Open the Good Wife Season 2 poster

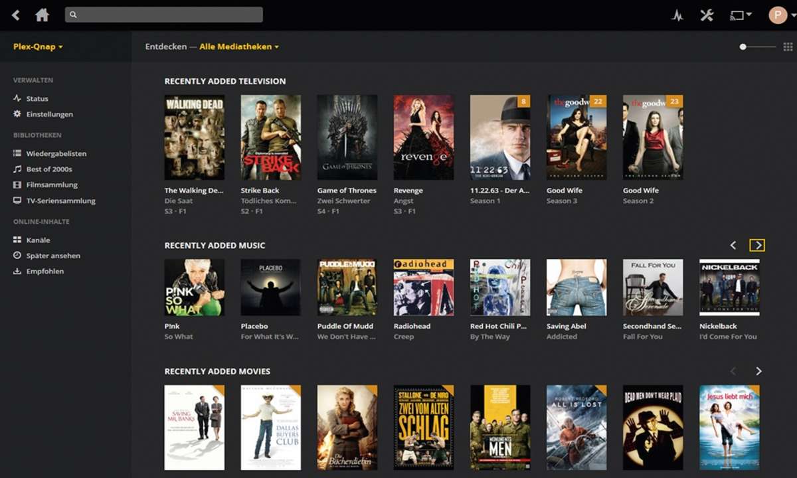point(653,137)
